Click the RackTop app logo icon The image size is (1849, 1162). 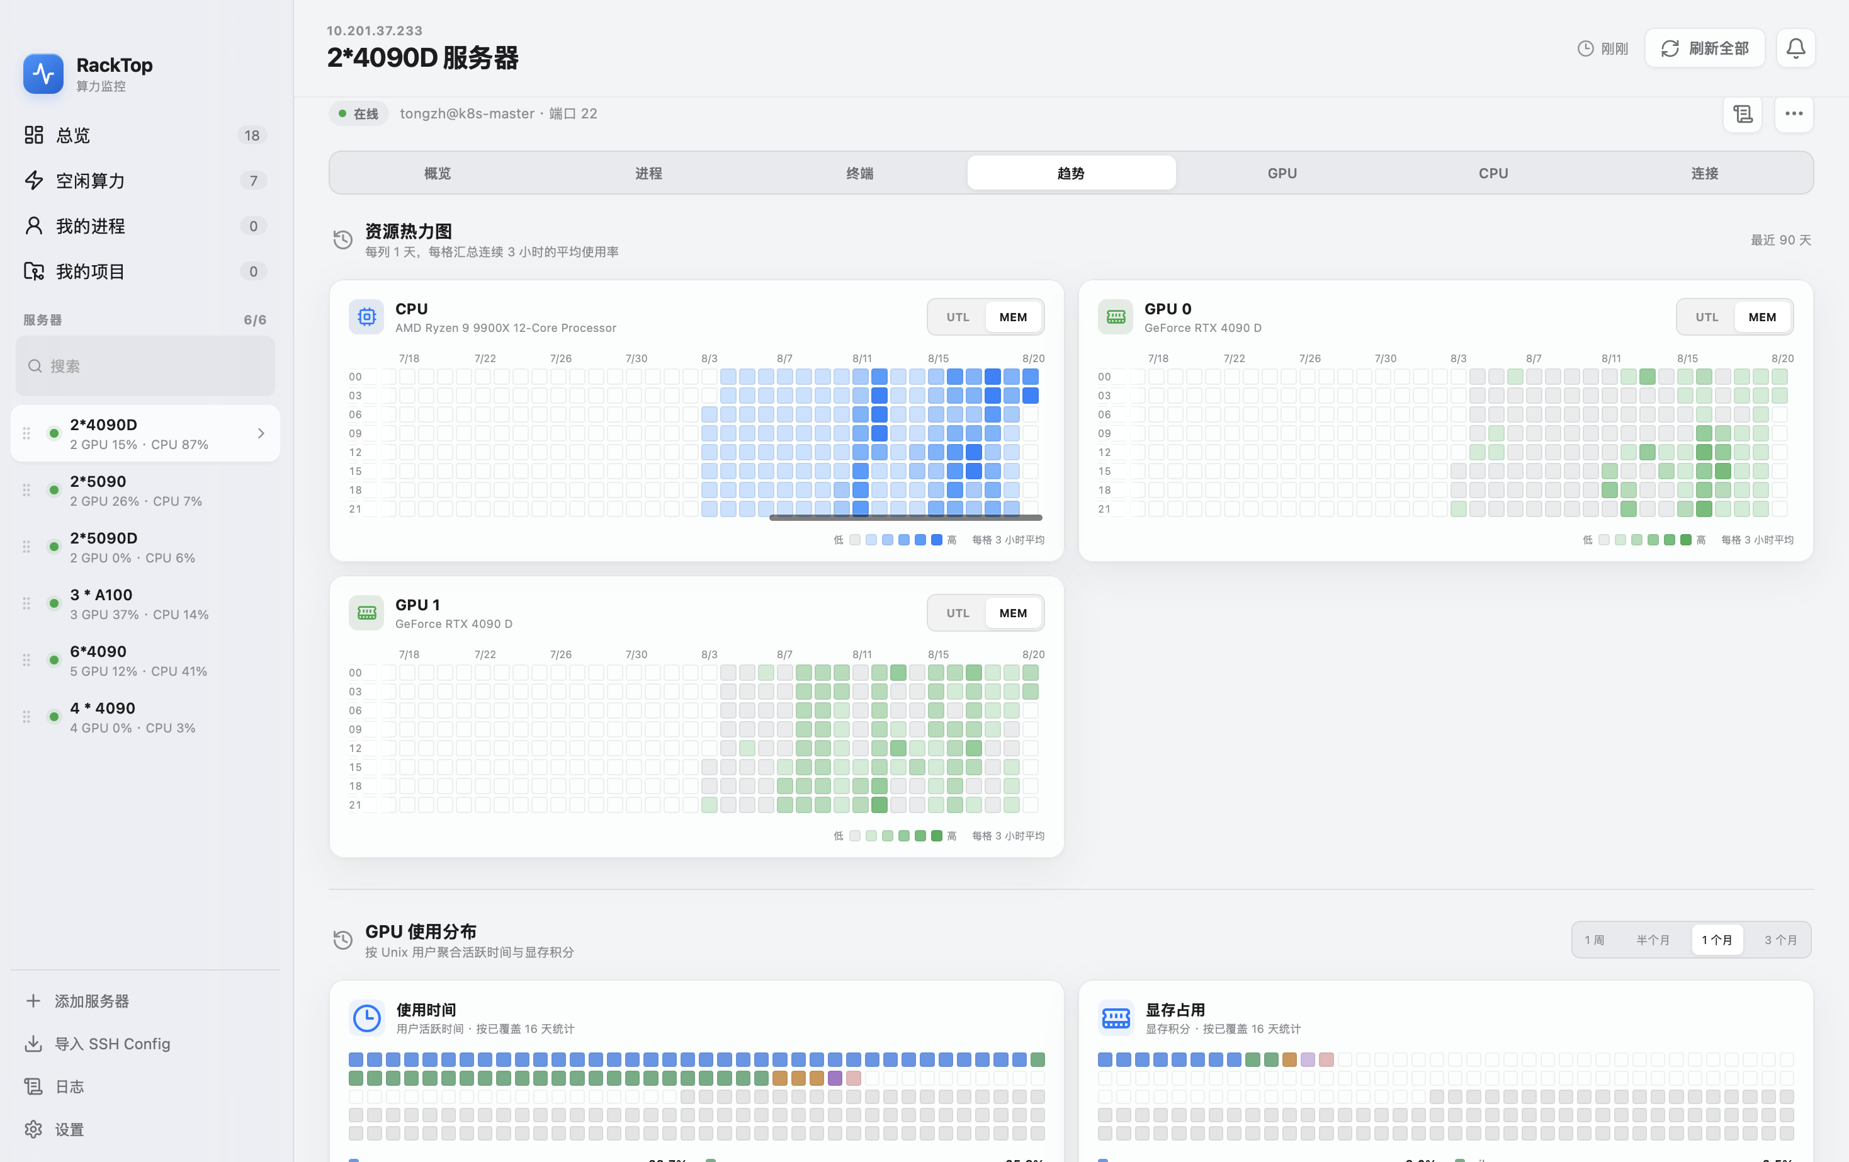click(x=44, y=74)
